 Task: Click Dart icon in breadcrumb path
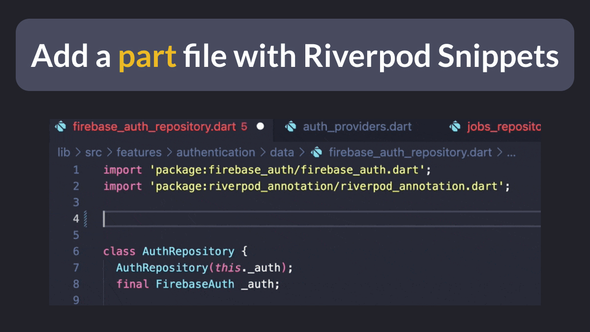[x=317, y=152]
